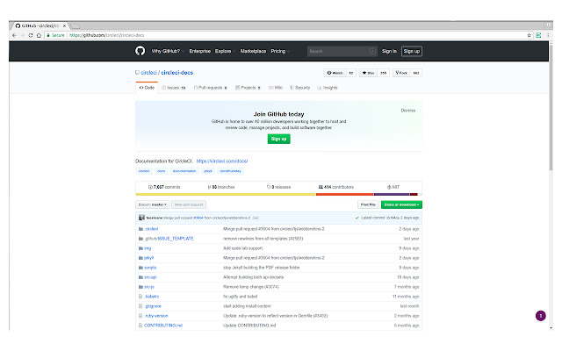Click the scripts folder icon
562x351 pixels.
(140, 268)
